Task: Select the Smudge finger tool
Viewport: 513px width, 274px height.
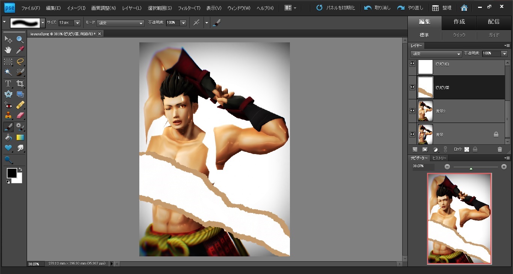Action: 20,148
